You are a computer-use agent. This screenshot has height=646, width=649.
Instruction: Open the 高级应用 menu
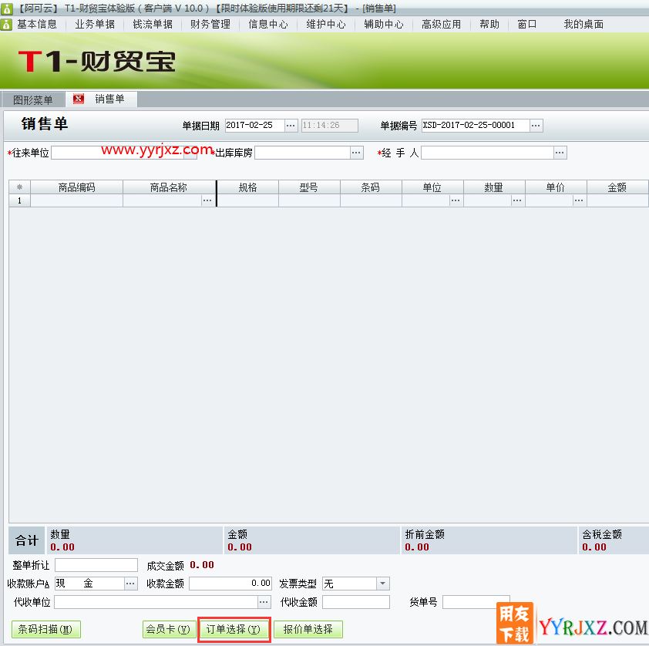(441, 25)
